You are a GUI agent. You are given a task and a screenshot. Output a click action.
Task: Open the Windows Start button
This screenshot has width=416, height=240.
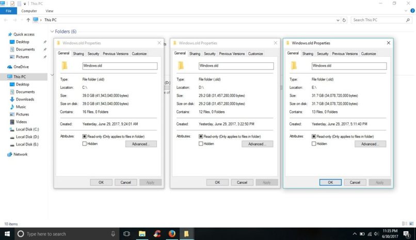[7, 234]
